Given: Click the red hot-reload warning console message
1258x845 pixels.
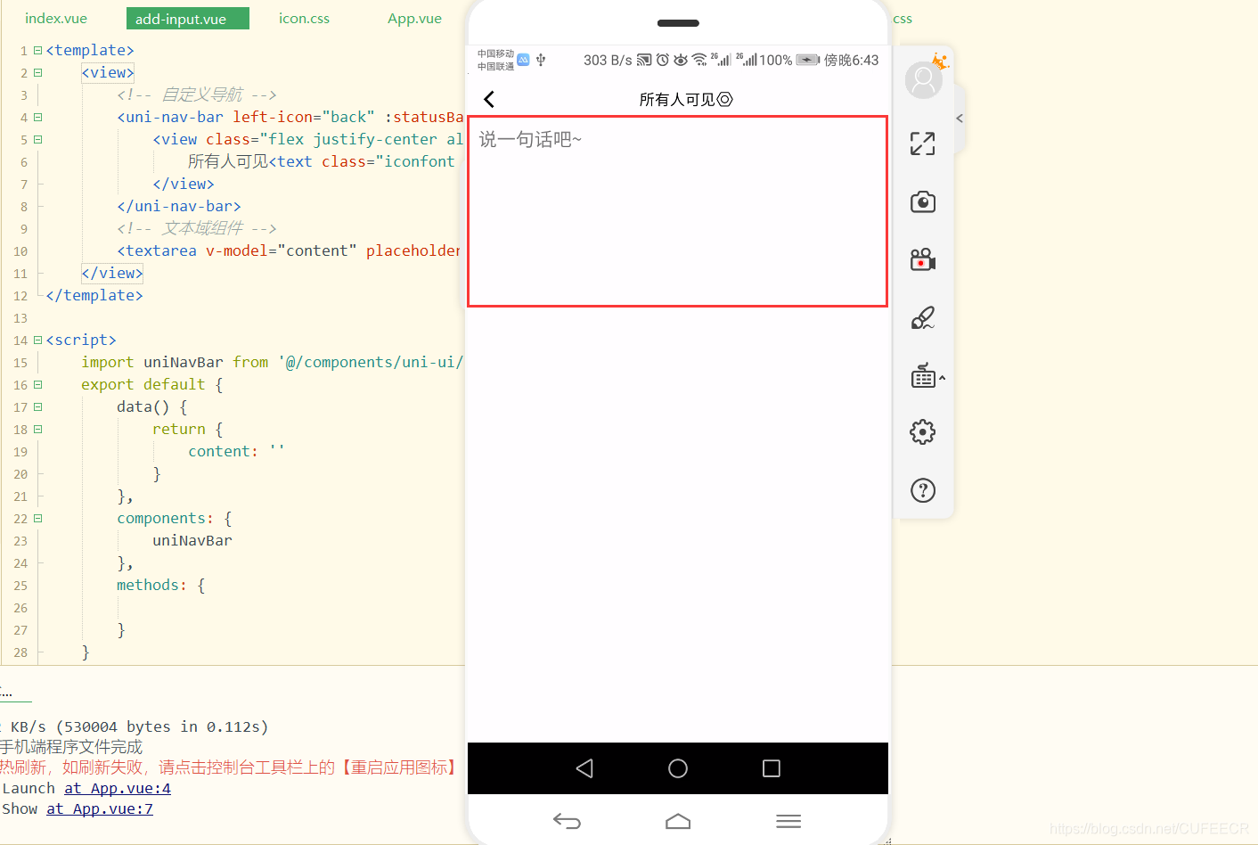Looking at the screenshot, I should click(229, 767).
